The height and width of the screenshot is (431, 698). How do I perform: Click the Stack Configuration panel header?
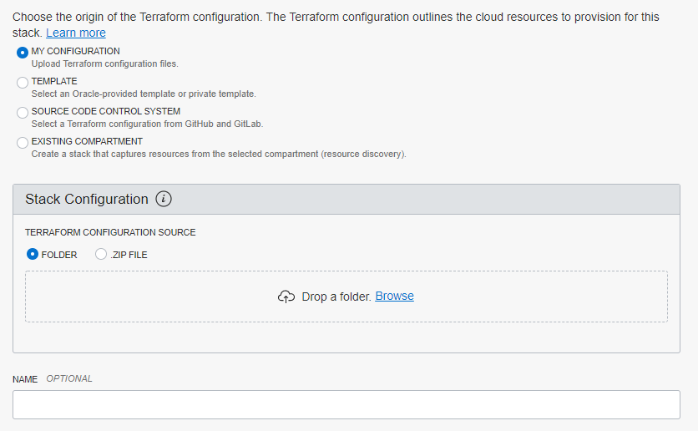coord(417,199)
